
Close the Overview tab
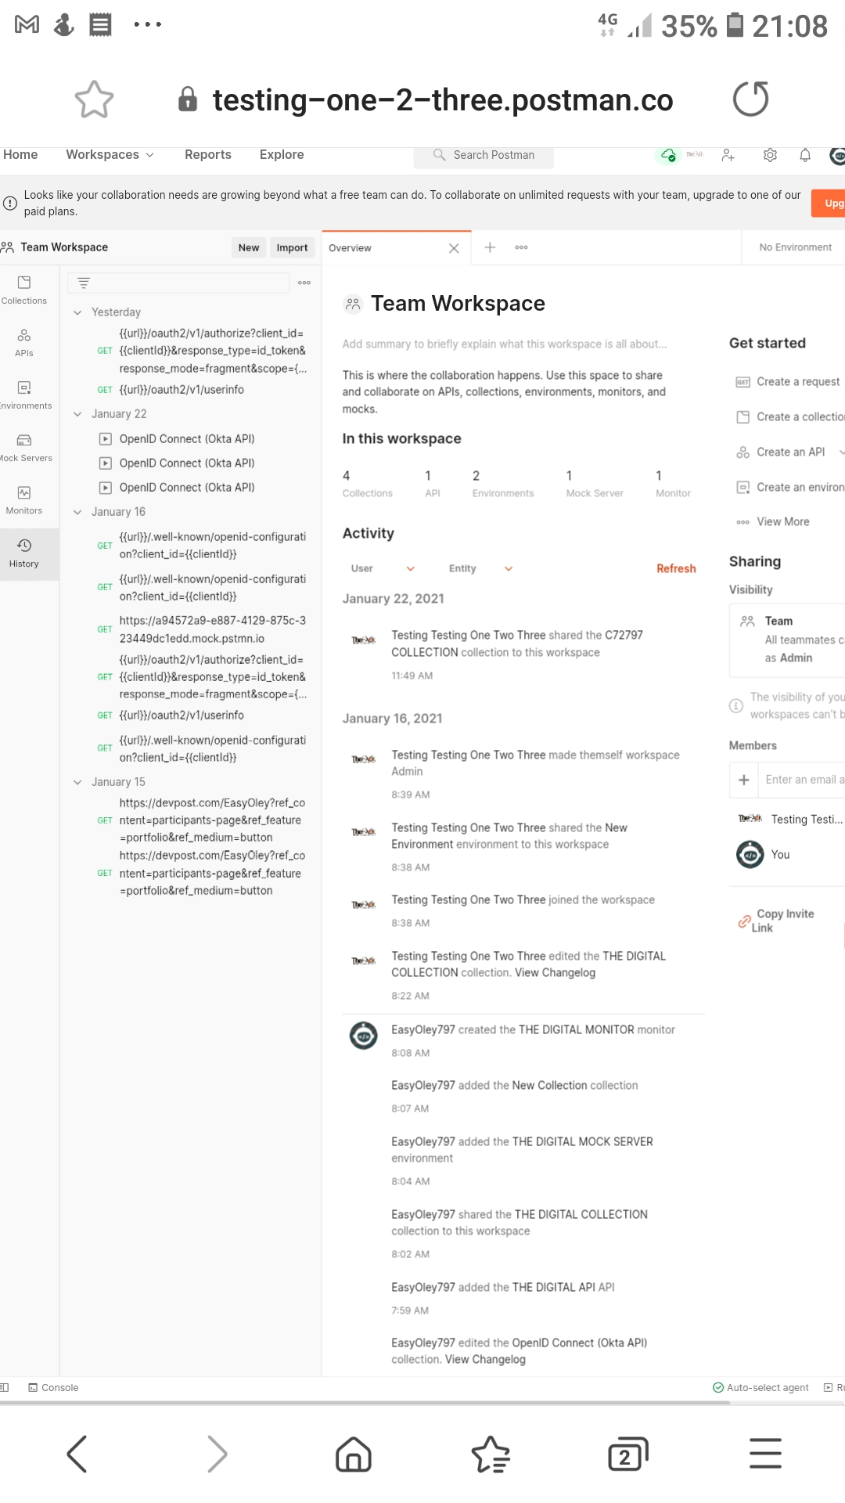tap(454, 248)
